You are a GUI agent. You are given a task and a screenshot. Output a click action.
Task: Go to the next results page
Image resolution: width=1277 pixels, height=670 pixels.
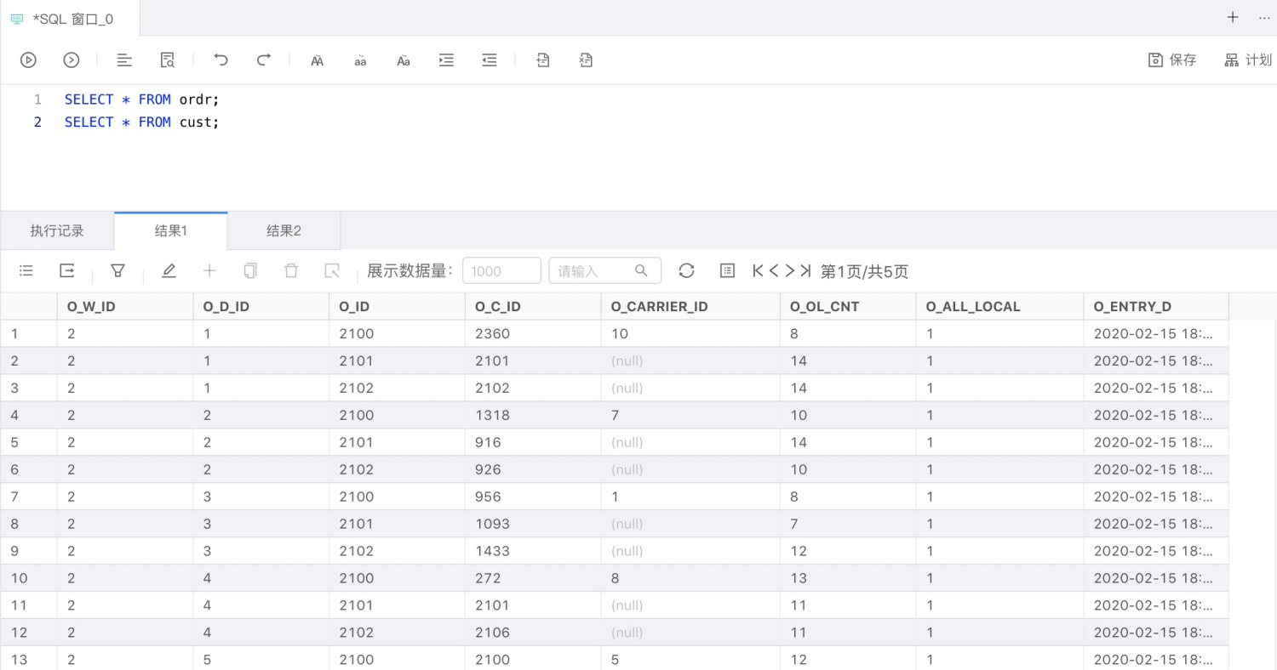click(x=789, y=270)
